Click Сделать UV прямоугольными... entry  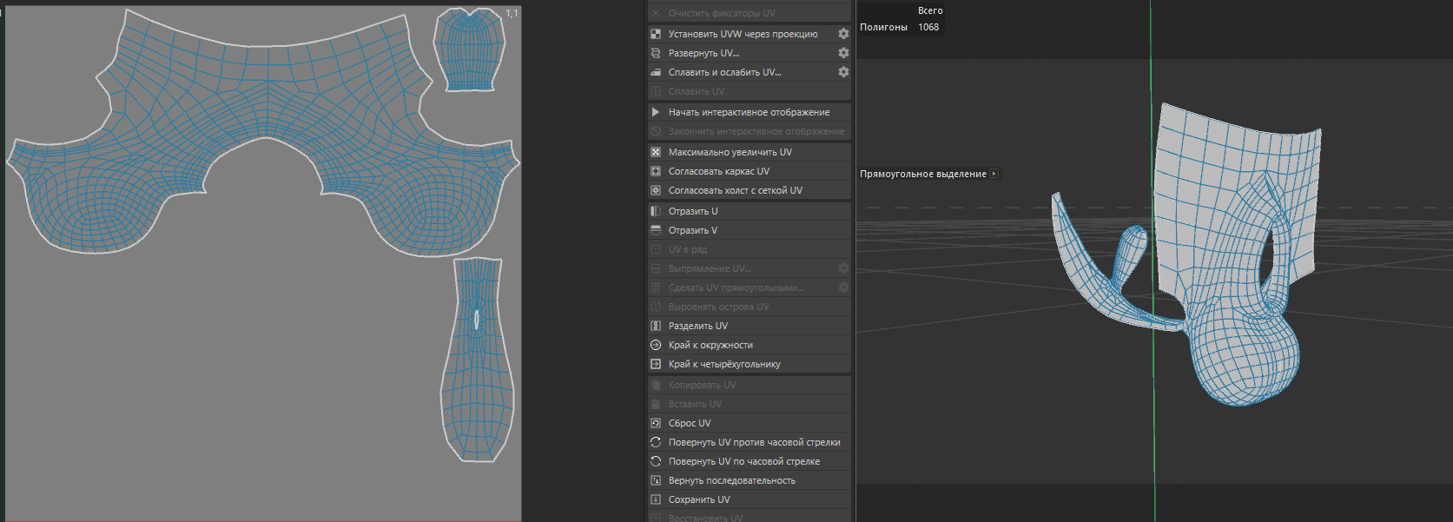743,287
